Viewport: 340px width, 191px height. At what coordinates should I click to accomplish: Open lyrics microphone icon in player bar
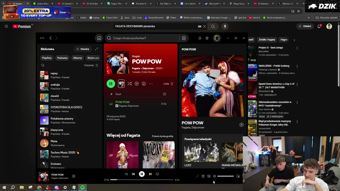[197, 176]
